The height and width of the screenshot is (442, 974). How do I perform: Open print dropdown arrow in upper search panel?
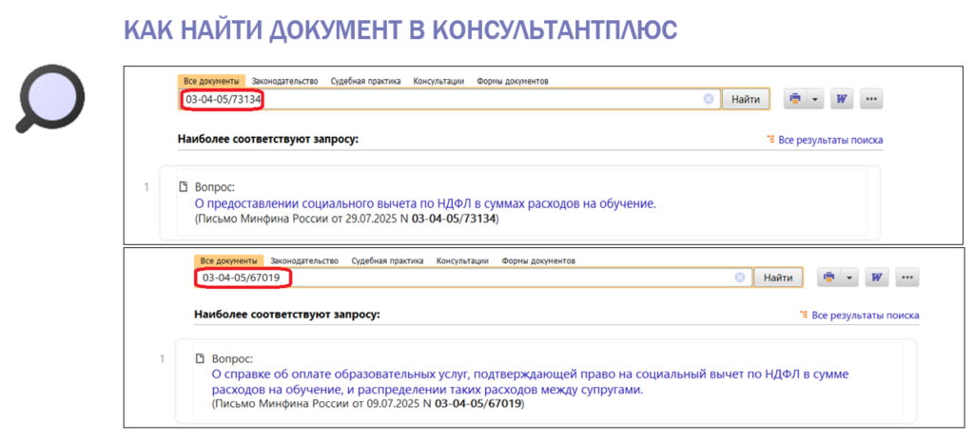[815, 99]
